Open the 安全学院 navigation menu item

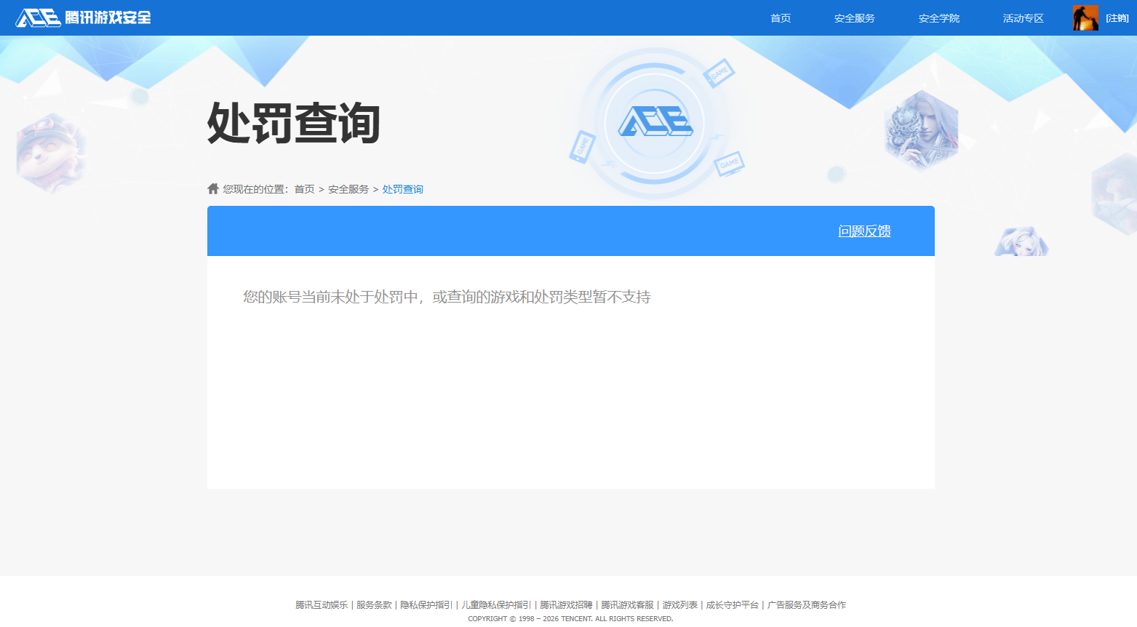(x=938, y=17)
